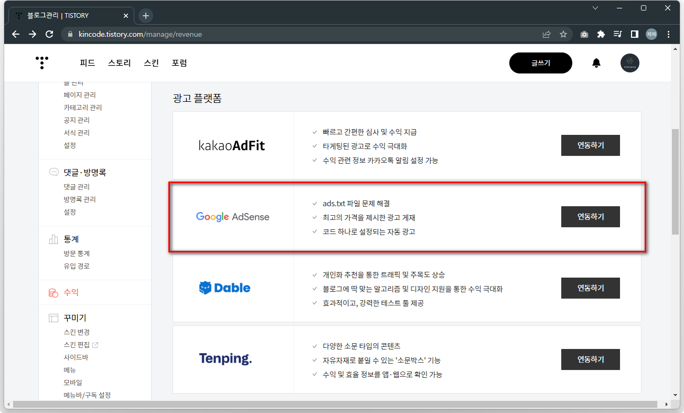Screen dimensions: 684x413
Task: Click text '코드 하나로 설정되는 자동 광고'
Action: [x=369, y=231]
